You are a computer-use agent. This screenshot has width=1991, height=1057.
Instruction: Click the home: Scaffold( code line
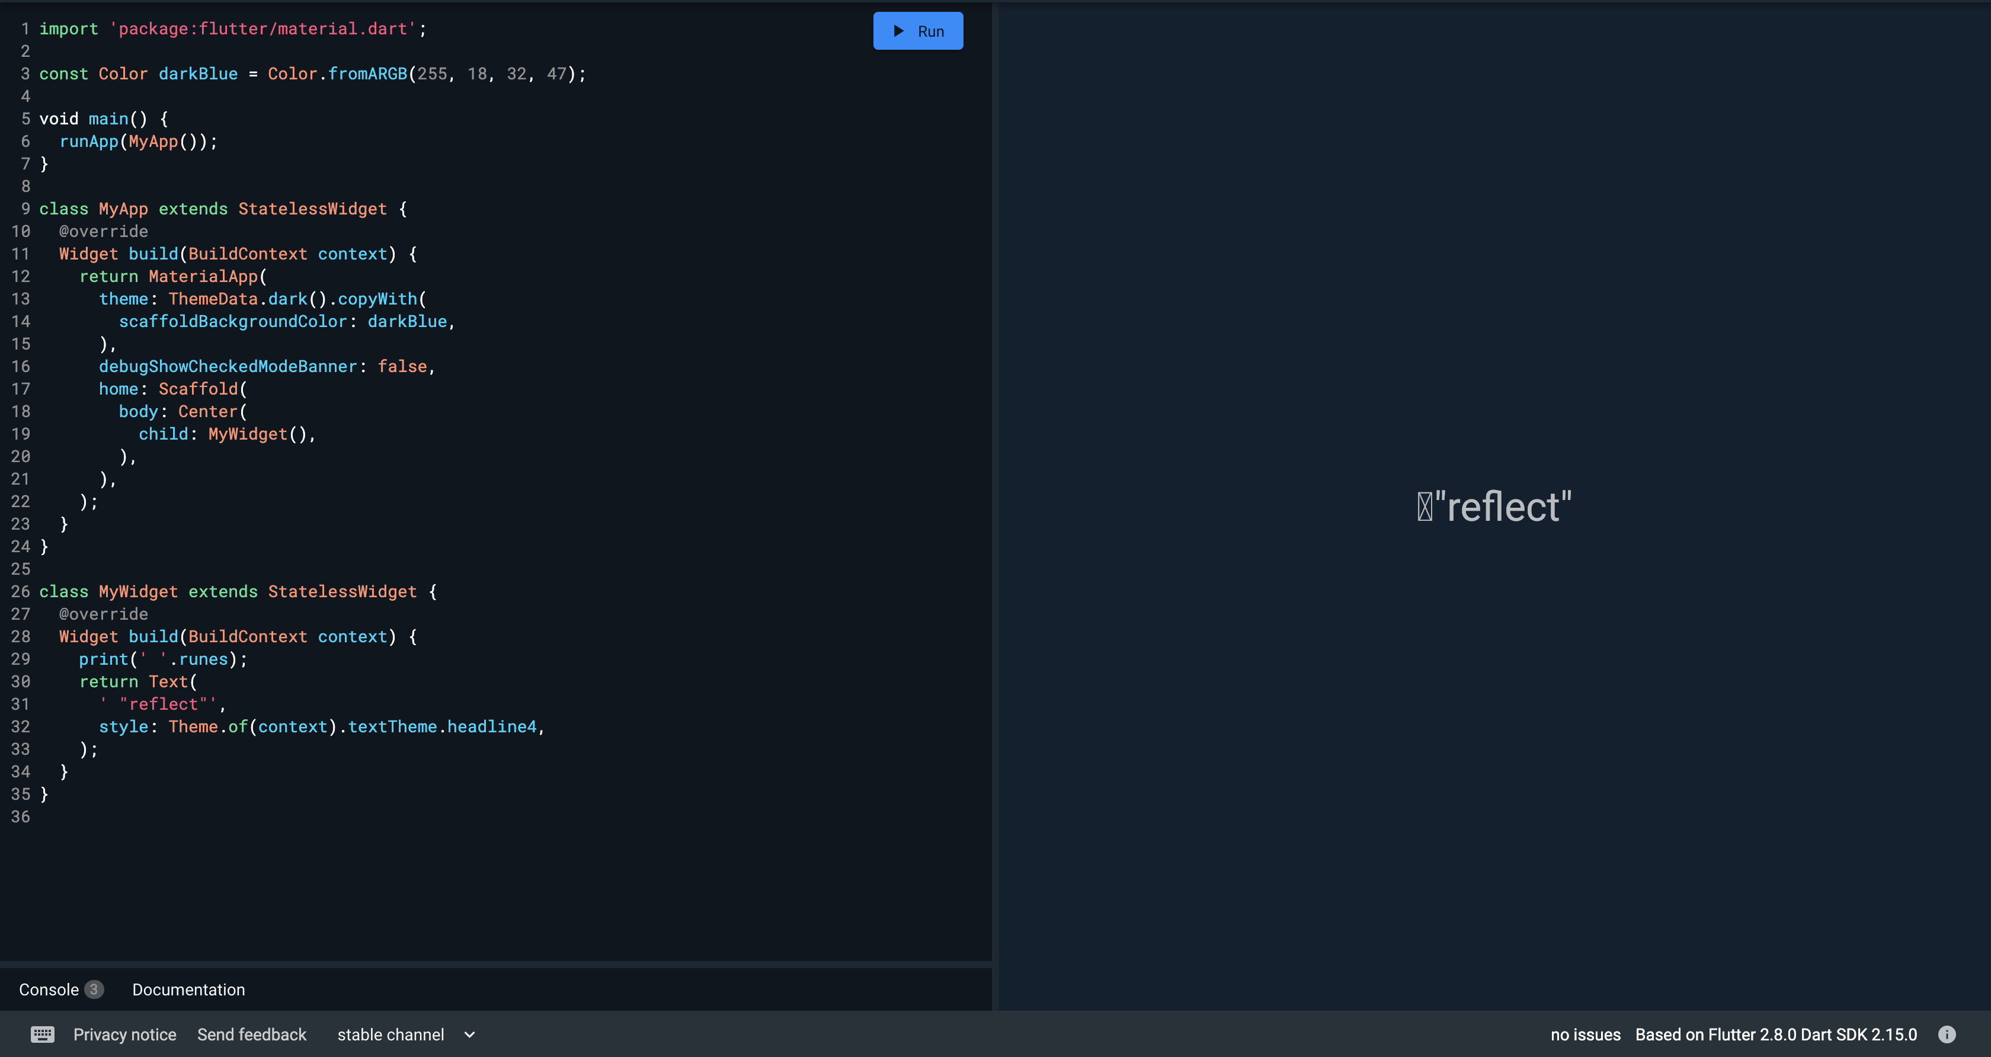coord(173,389)
